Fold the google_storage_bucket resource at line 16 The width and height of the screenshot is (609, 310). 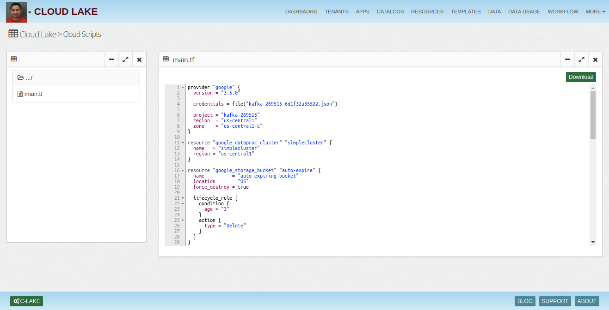click(183, 171)
